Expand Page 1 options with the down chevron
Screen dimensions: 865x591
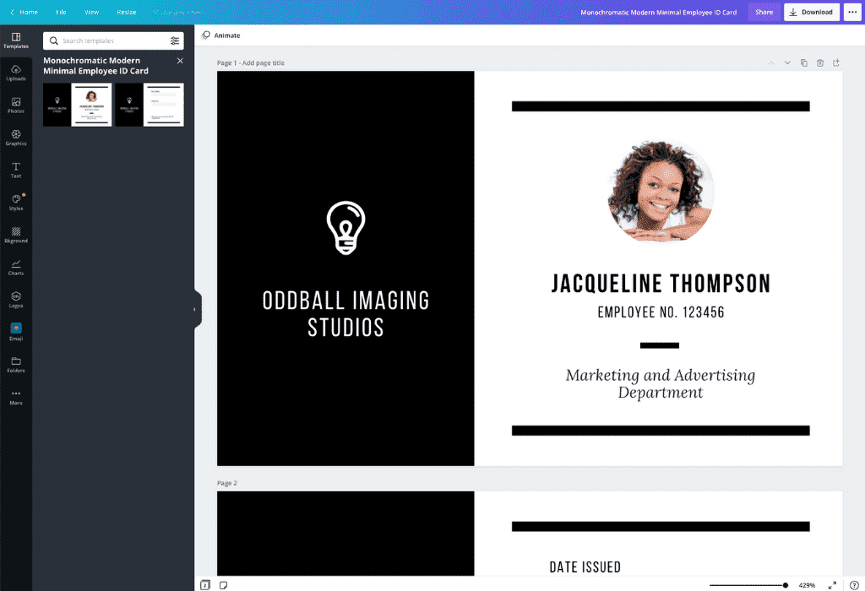(787, 62)
